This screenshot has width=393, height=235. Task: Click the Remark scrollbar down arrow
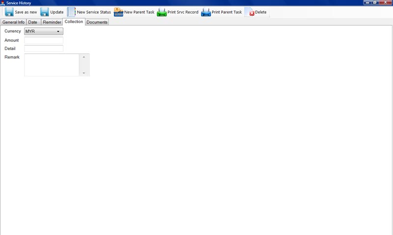coord(84,73)
